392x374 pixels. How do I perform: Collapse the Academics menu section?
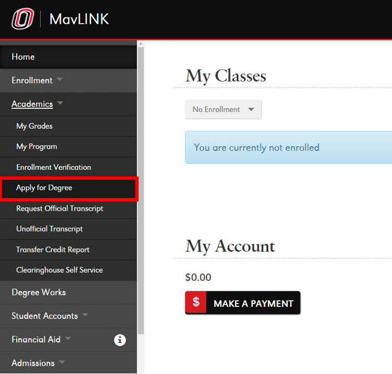60,104
